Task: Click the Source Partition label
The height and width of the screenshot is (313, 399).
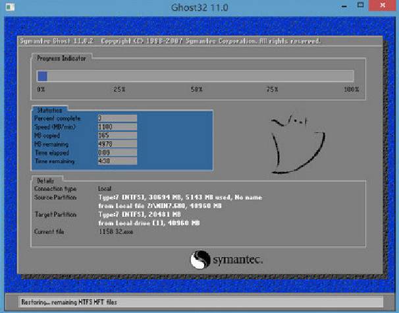Action: tap(55, 198)
